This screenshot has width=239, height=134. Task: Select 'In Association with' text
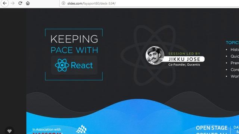[46, 130]
